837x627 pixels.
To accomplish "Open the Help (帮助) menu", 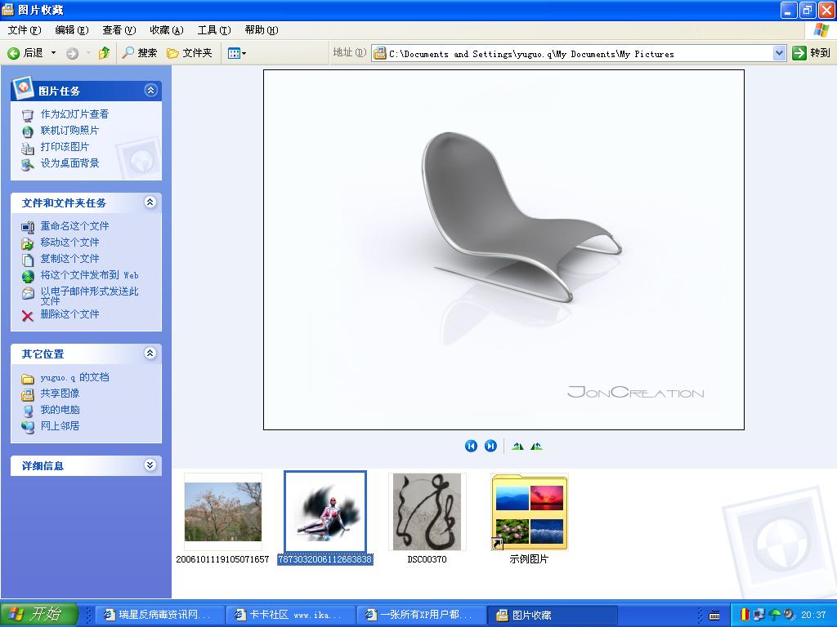I will pyautogui.click(x=262, y=30).
